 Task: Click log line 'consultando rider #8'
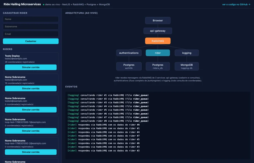[108, 121]
